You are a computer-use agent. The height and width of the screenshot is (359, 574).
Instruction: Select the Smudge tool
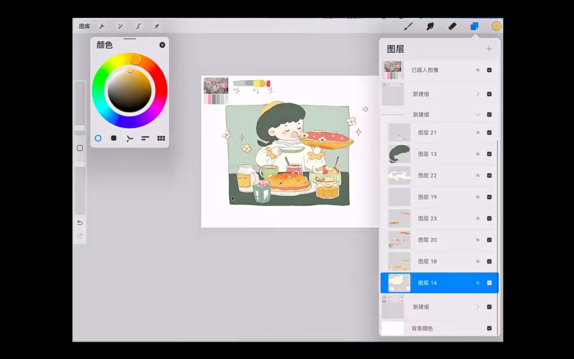[430, 26]
